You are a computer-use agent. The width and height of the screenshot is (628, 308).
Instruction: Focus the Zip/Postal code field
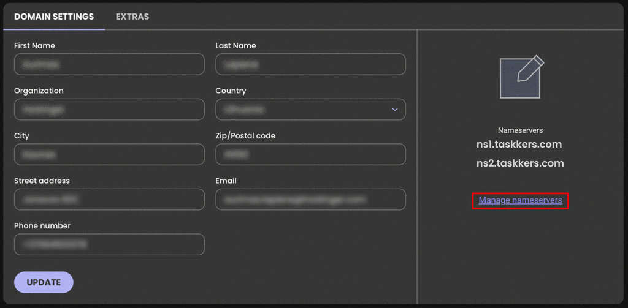310,154
